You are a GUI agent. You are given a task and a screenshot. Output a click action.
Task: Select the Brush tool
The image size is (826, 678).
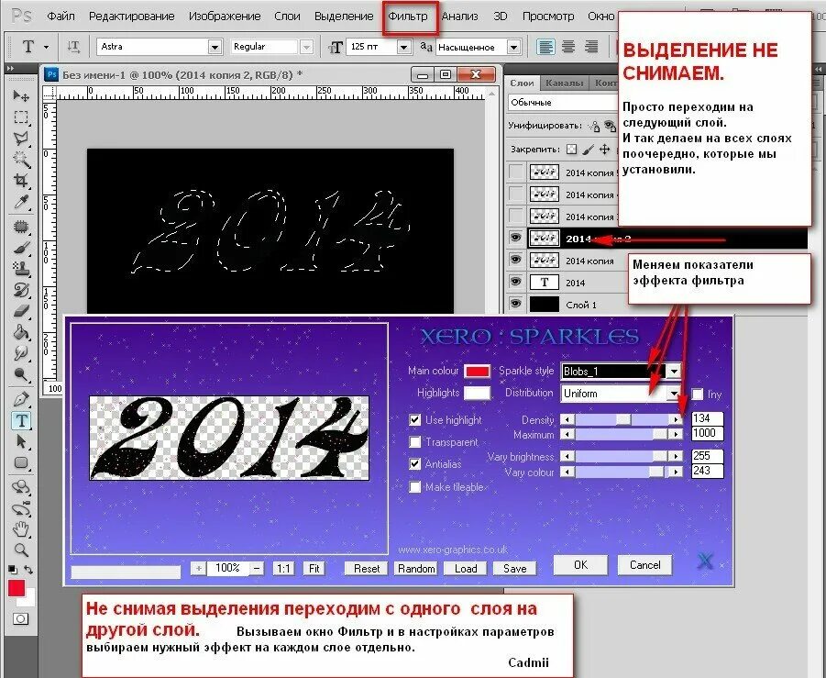pyautogui.click(x=21, y=248)
